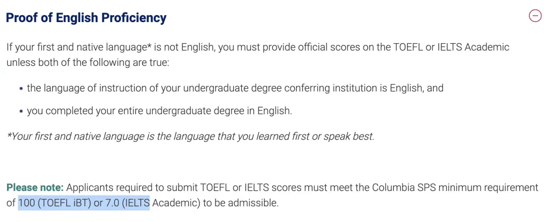
Task: Click the word "Academic)" after the highlighted text
Action: pos(173,203)
